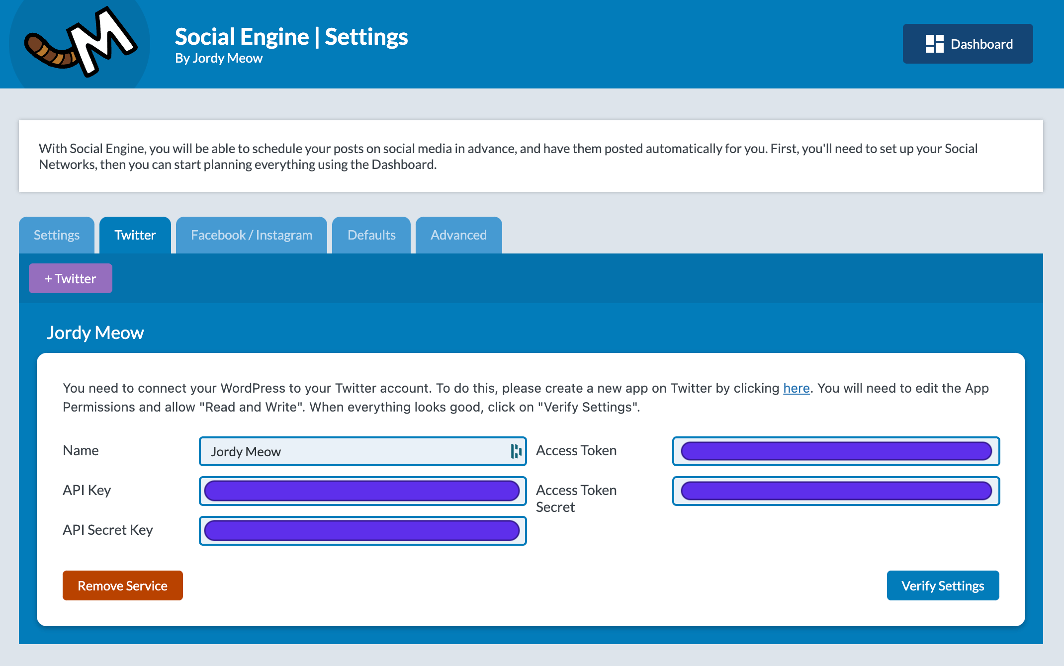Viewport: 1064px width, 666px height.
Task: Select the Twitter tab
Action: [x=135, y=235]
